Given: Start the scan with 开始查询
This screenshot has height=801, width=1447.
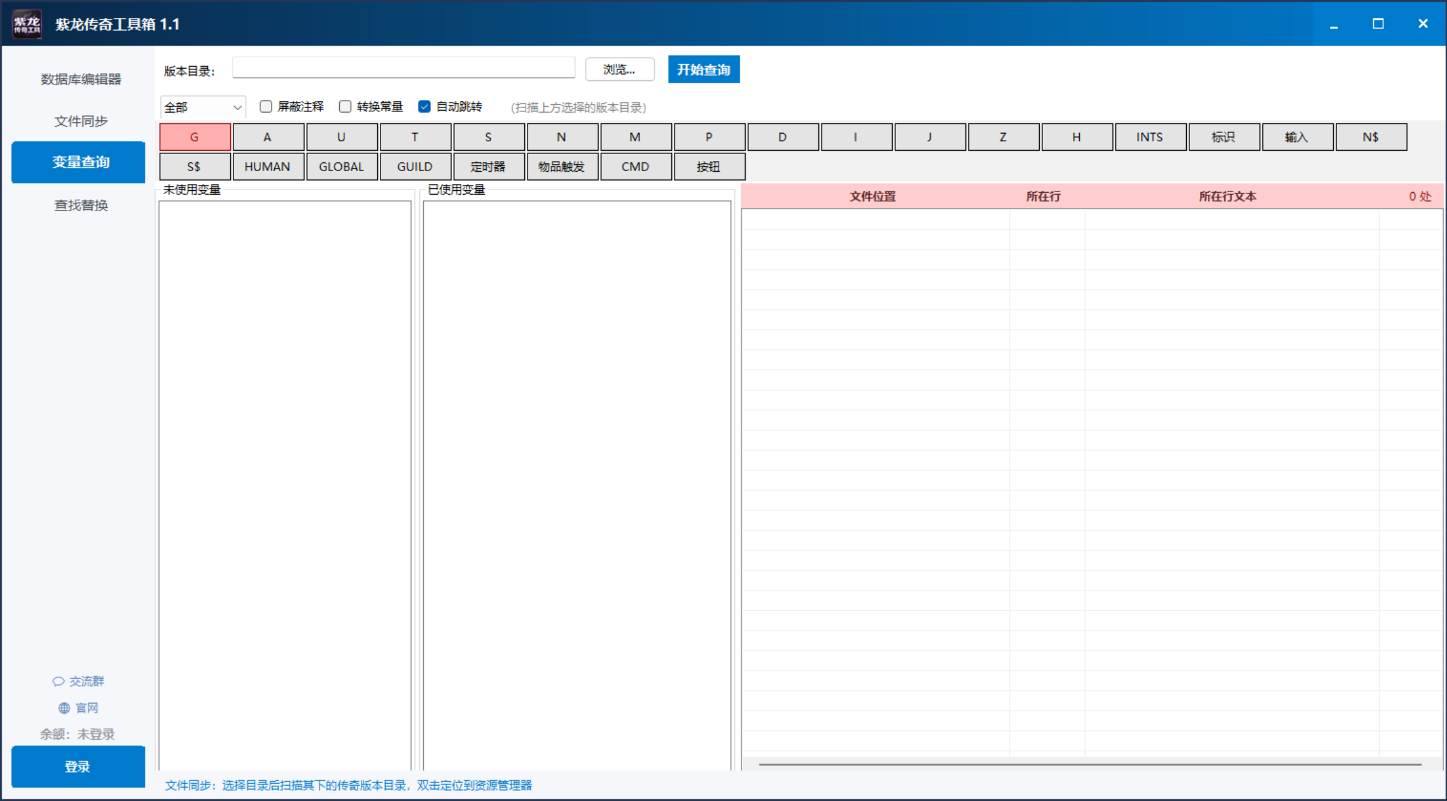Looking at the screenshot, I should click(x=704, y=69).
